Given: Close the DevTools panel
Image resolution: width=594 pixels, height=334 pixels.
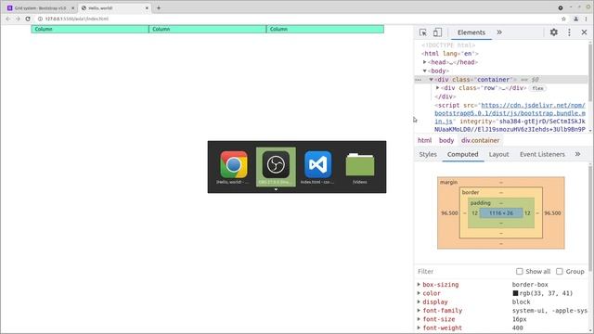Looking at the screenshot, I should pos(584,32).
